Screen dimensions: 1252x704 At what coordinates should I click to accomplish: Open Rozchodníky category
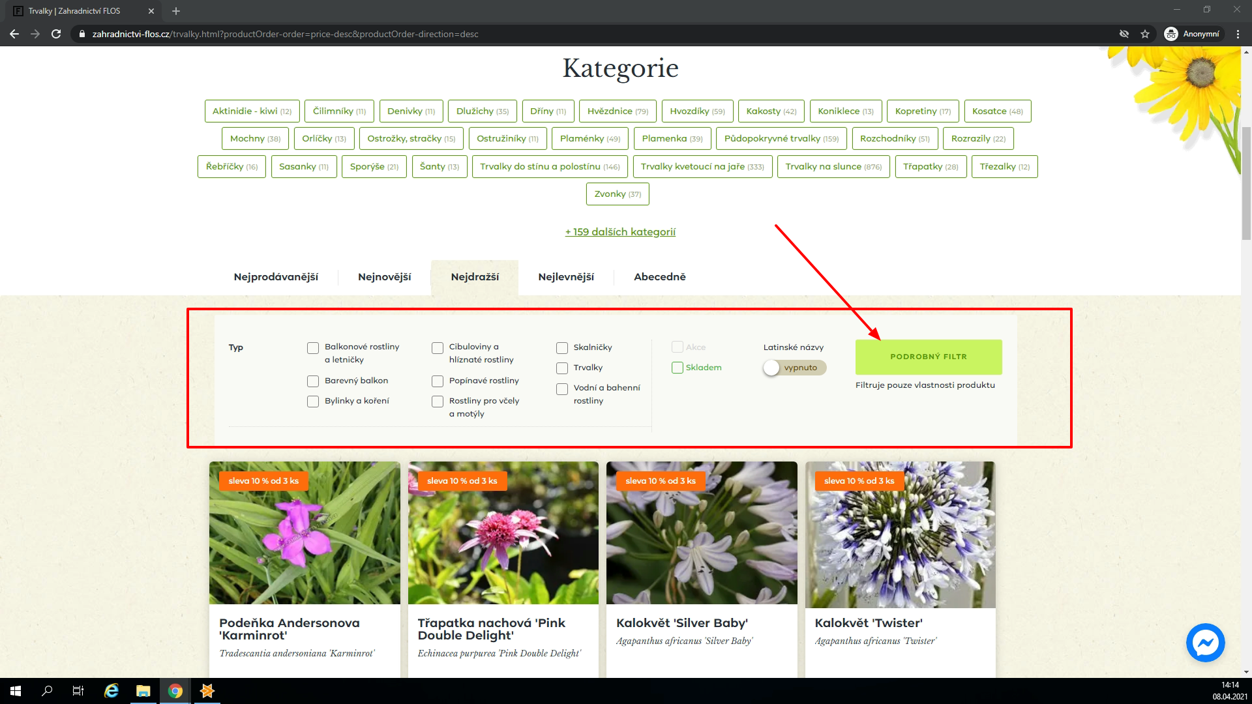[895, 138]
